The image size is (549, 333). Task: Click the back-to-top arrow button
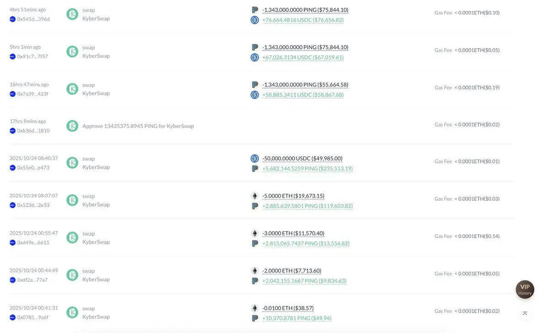coord(525,313)
